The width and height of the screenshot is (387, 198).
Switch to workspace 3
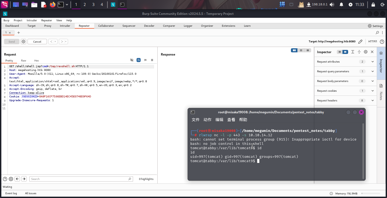pos(93,5)
